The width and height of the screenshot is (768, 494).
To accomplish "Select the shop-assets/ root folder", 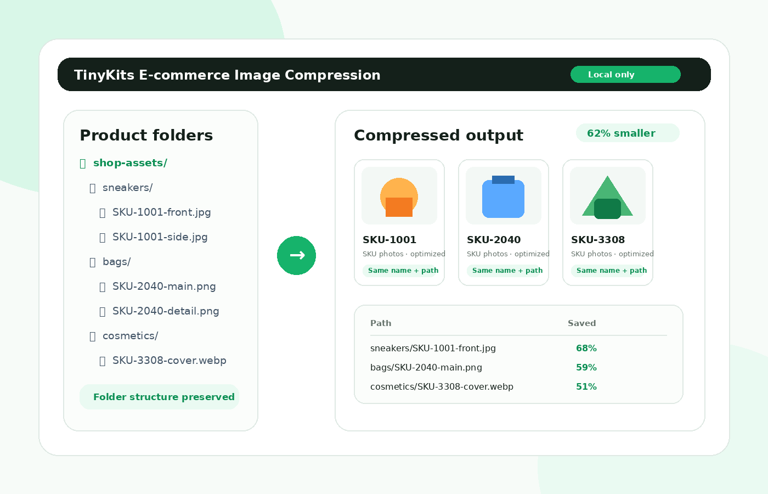I will click(130, 163).
